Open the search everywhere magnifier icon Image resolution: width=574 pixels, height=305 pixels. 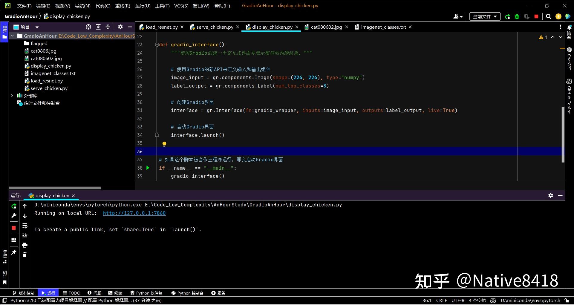click(549, 17)
